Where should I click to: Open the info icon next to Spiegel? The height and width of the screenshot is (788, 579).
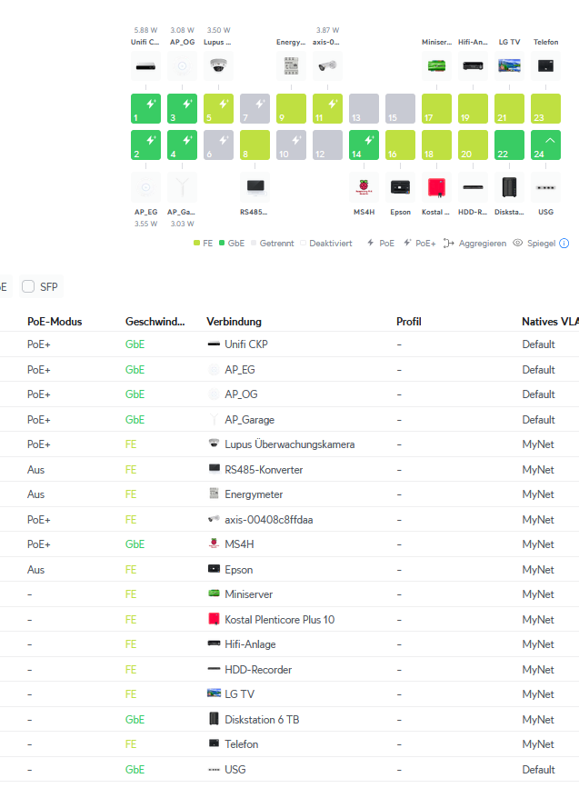564,244
